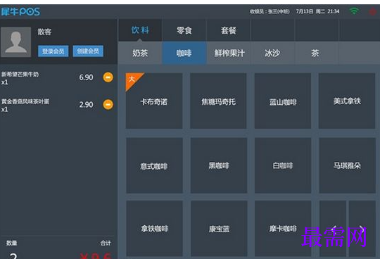Go to next page of coffee items
Viewport: 380px width, 259px height.
(362, 228)
